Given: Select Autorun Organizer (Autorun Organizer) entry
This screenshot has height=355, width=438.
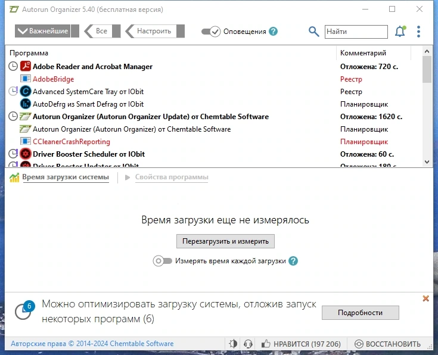Looking at the screenshot, I should (x=132, y=129).
